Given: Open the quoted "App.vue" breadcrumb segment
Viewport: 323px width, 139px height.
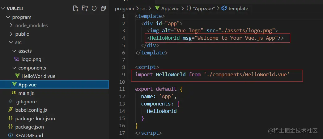Looking at the screenshot, I should click(x=204, y=9).
